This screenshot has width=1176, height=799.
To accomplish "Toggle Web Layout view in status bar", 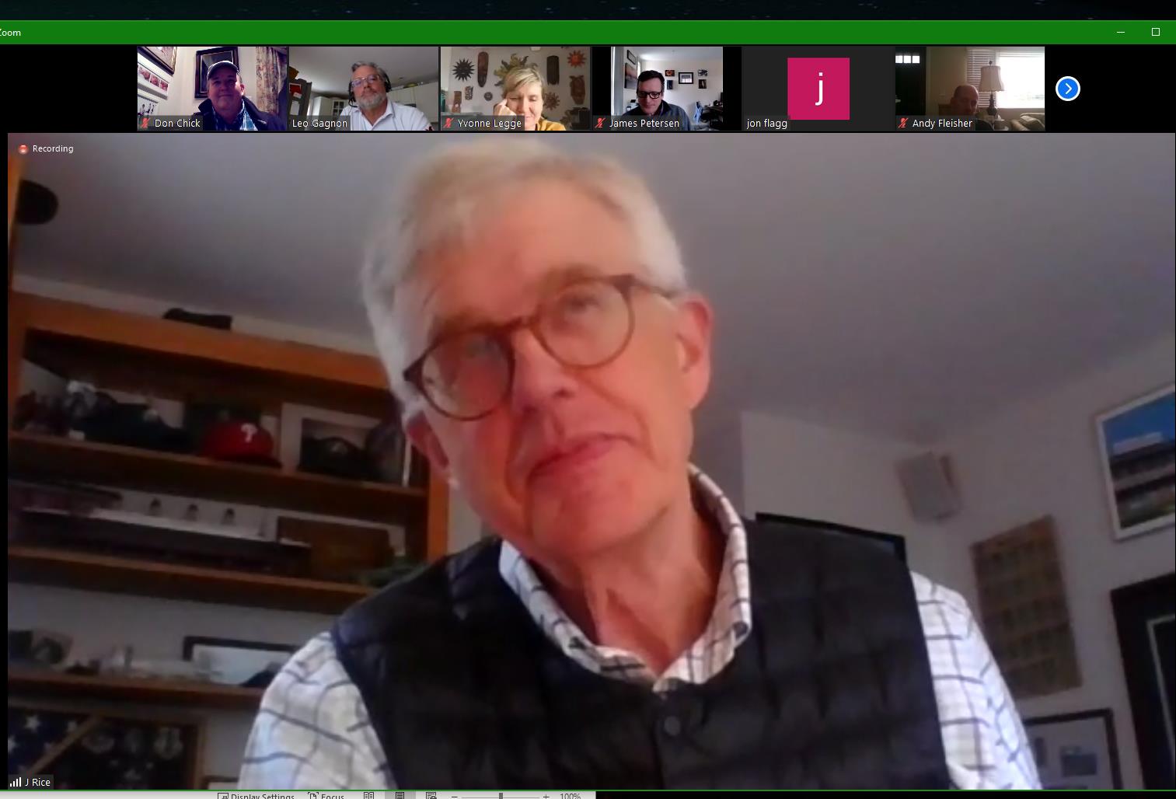I will pos(431,795).
